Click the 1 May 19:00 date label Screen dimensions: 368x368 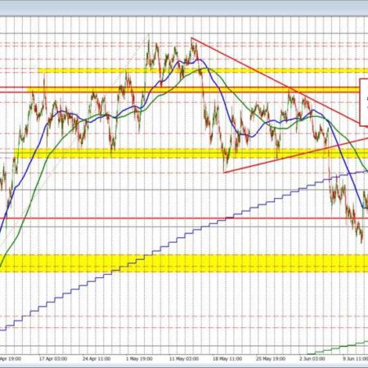(139, 359)
